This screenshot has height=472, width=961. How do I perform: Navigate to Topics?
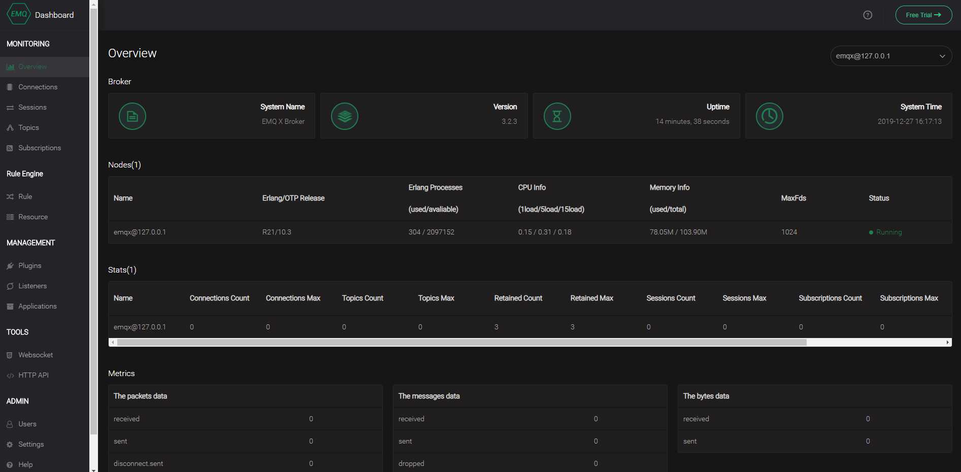(x=45, y=128)
